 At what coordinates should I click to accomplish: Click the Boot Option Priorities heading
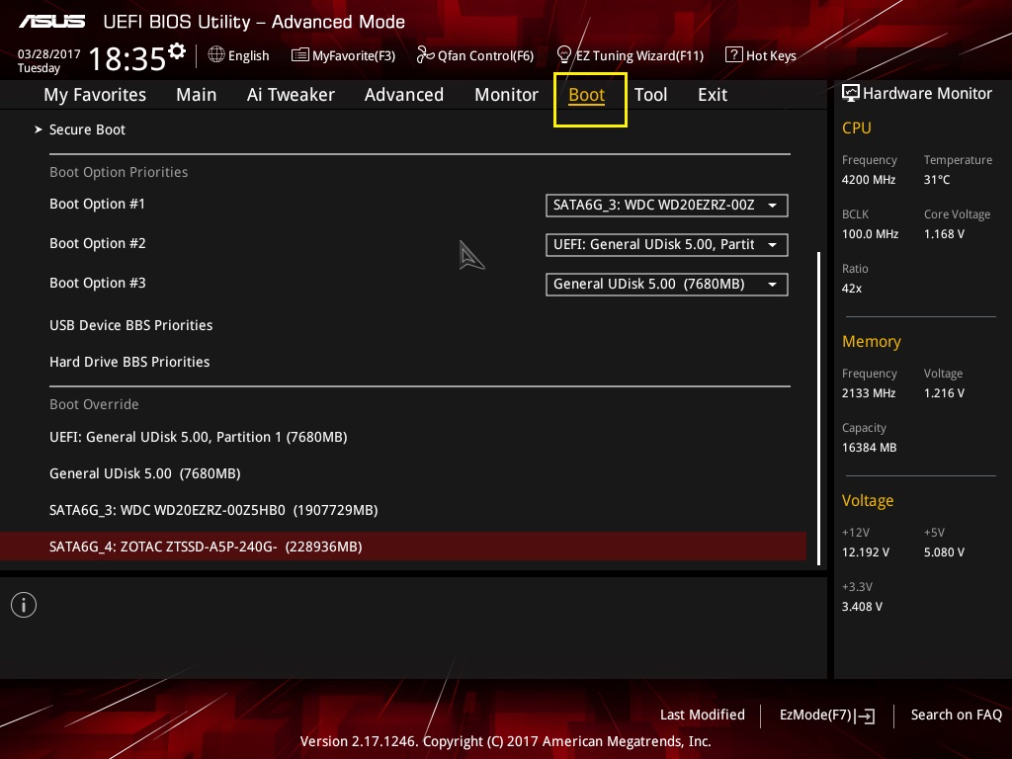pyautogui.click(x=119, y=172)
